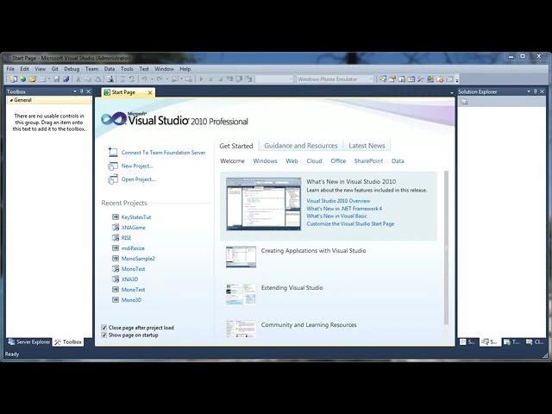Open the toolbar overflow options dropdown

[x=457, y=80]
